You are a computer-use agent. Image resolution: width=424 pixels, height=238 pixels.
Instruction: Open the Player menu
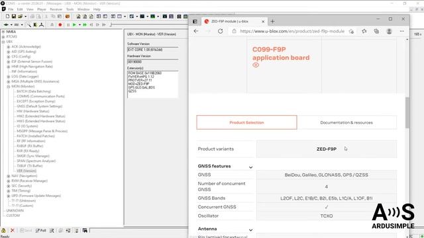42,9
